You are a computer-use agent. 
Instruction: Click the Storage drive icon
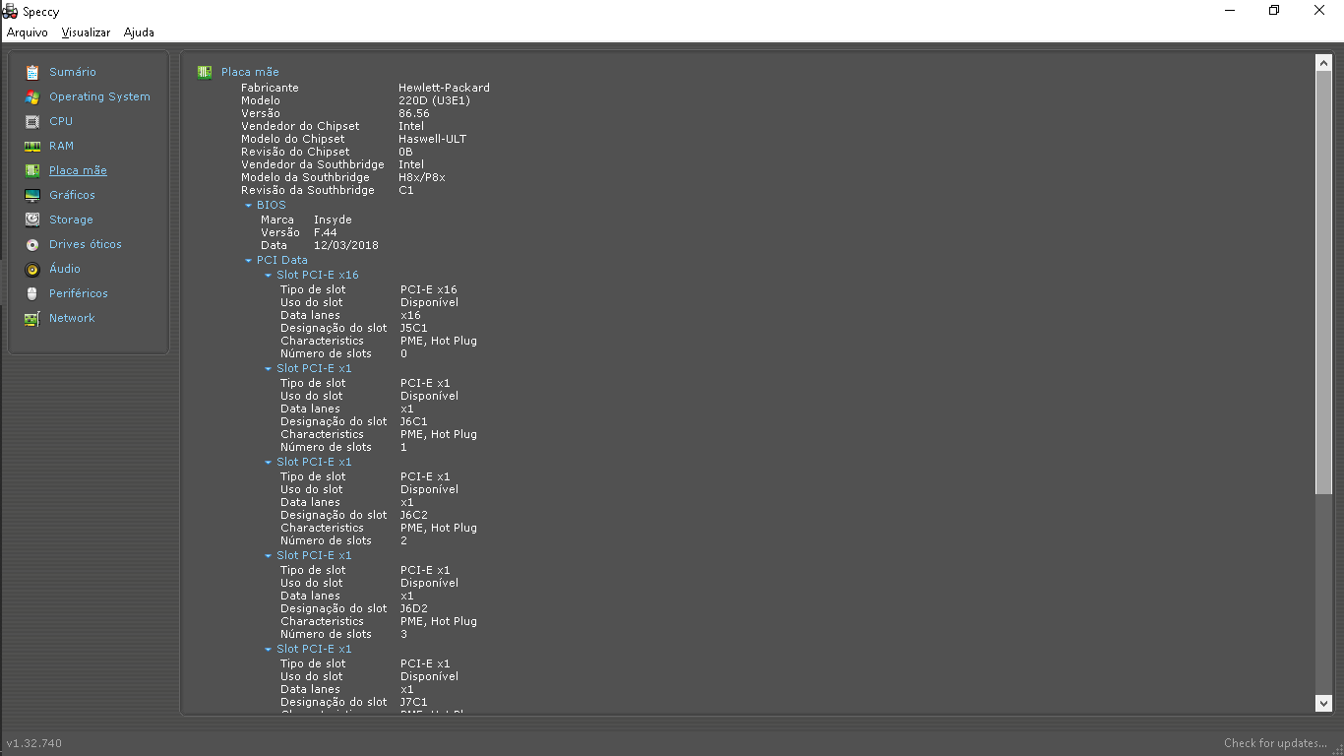pos(32,220)
